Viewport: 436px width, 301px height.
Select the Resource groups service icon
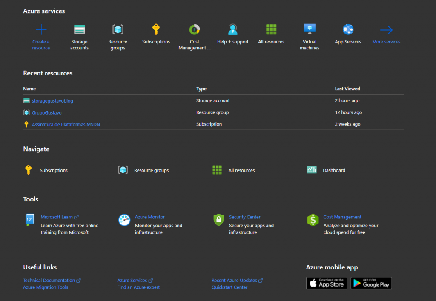coord(118,30)
